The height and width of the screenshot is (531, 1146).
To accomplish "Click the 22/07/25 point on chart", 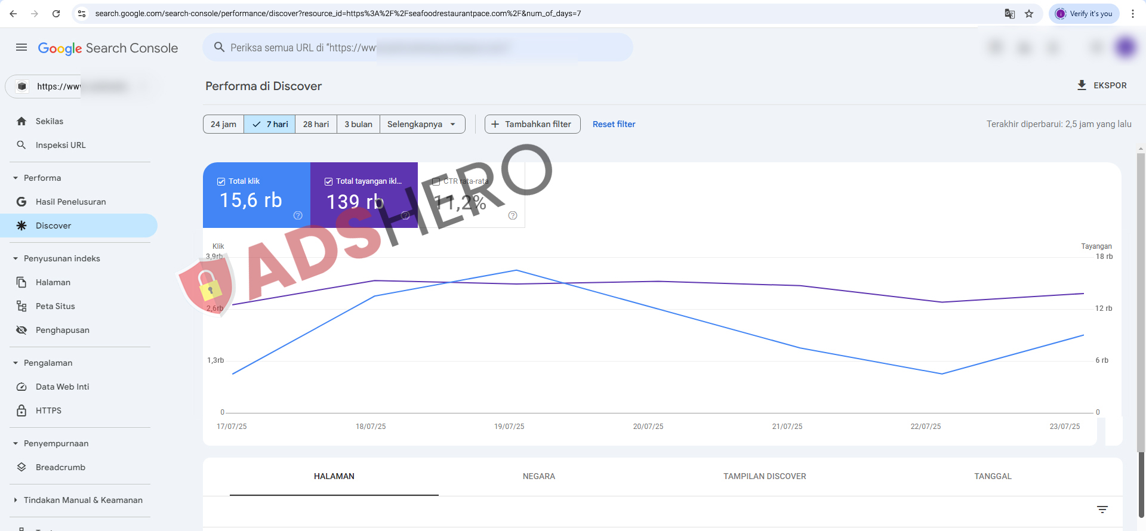I will point(942,373).
